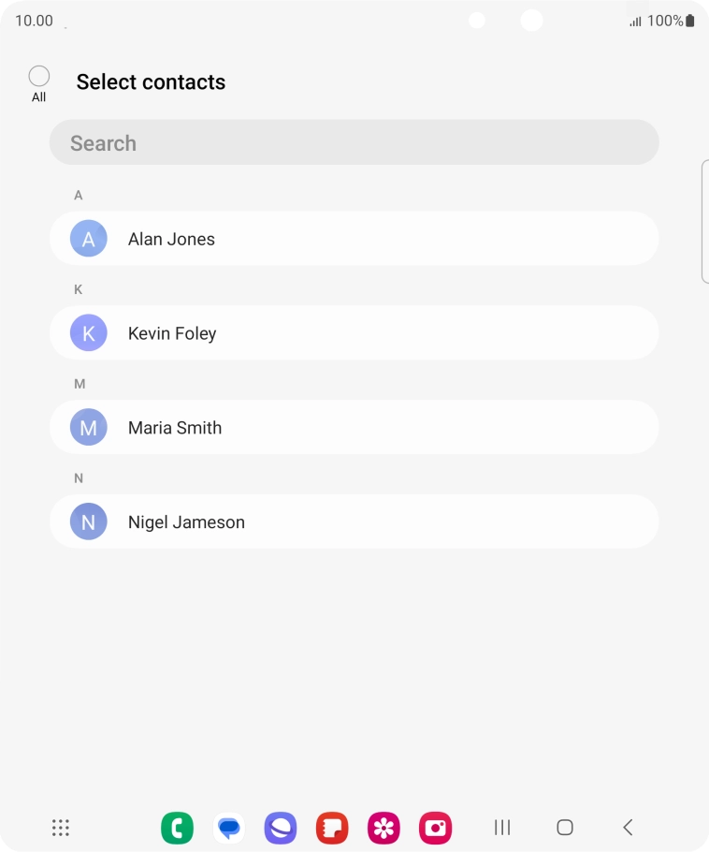Tap Alan Jones avatar icon
This screenshot has width=709, height=852.
click(x=89, y=239)
